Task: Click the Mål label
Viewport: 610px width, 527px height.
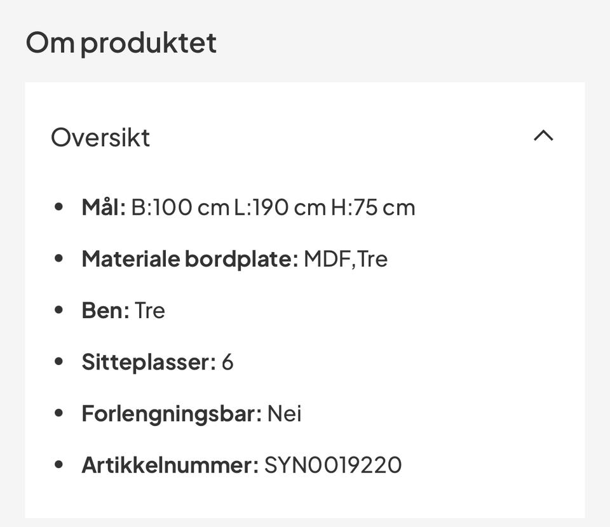Action: (104, 208)
